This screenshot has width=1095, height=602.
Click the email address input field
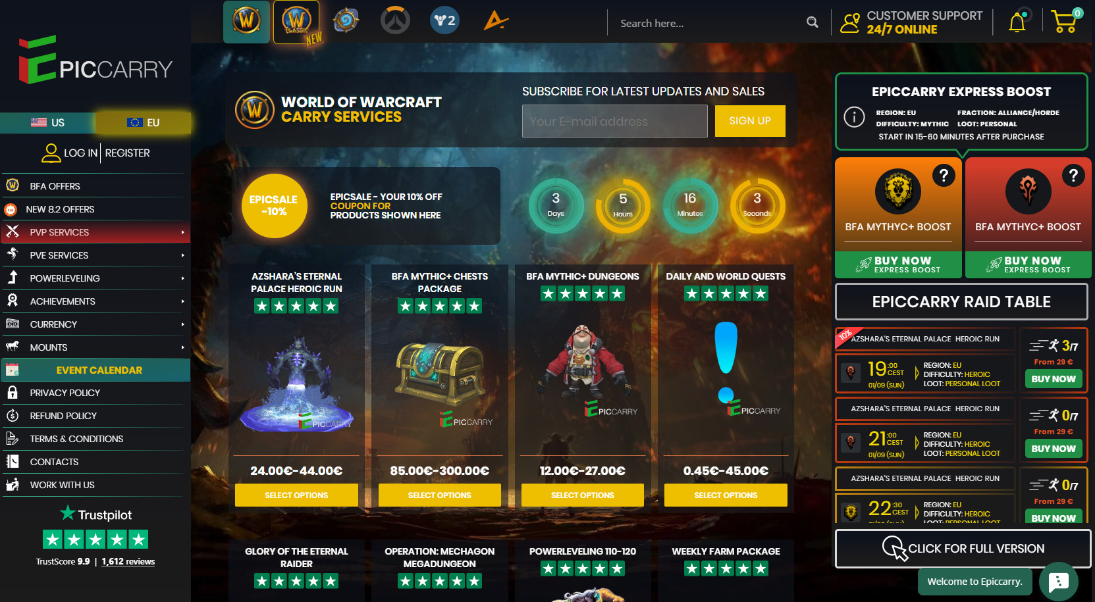[x=615, y=121]
